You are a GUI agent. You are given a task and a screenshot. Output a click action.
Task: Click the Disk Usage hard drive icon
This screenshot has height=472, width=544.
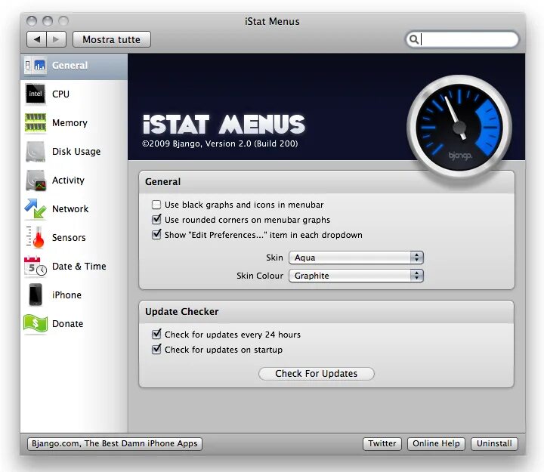pos(36,152)
